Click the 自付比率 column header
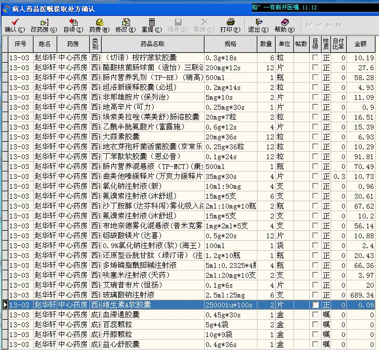Viewport: 379px width, 350px height. point(338,44)
